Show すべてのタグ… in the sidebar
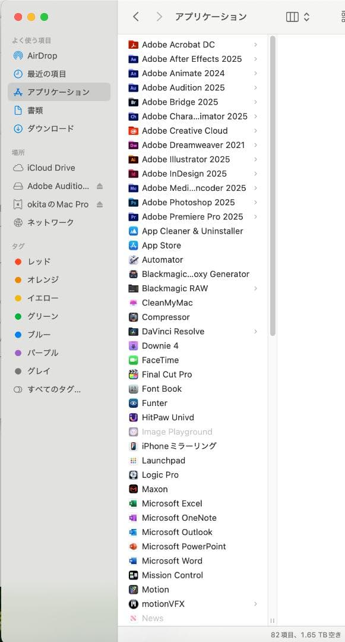345x642 pixels. pos(59,389)
